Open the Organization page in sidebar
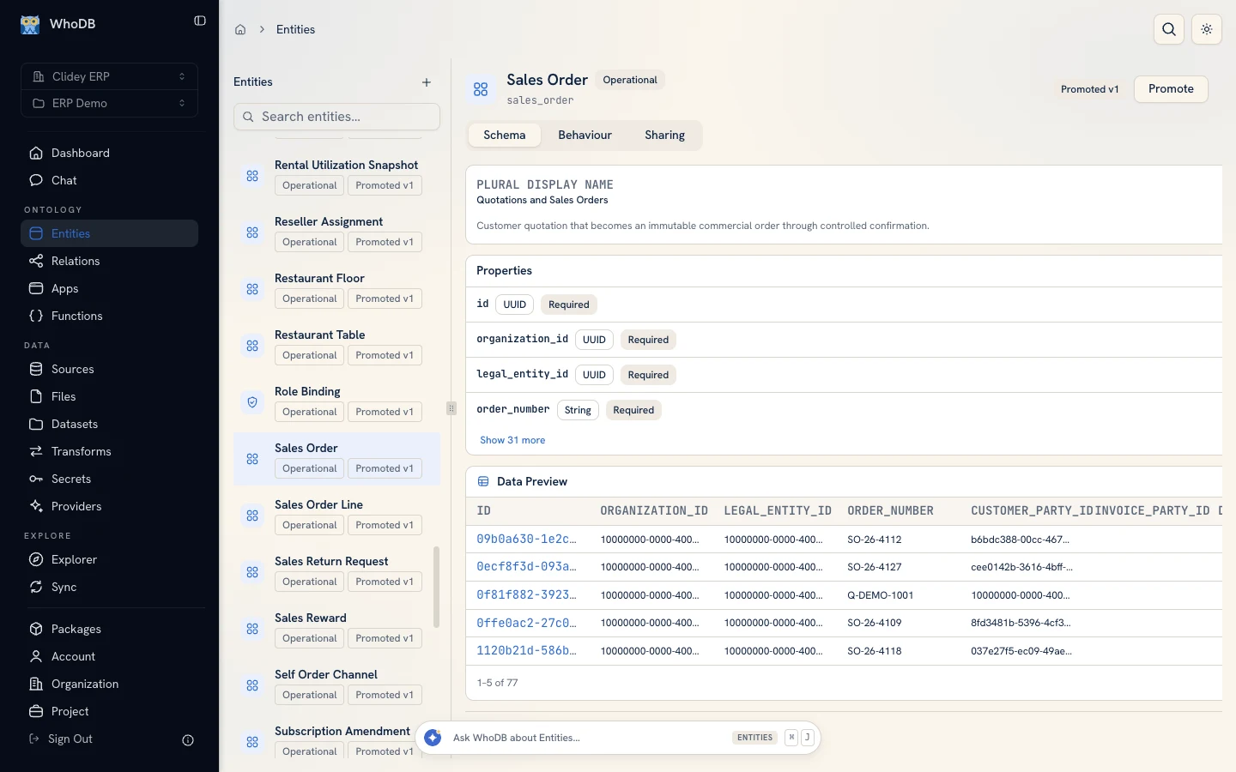The width and height of the screenshot is (1236, 772). click(110, 684)
